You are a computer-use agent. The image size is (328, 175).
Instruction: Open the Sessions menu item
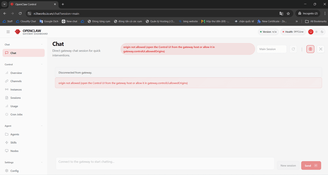15,98
